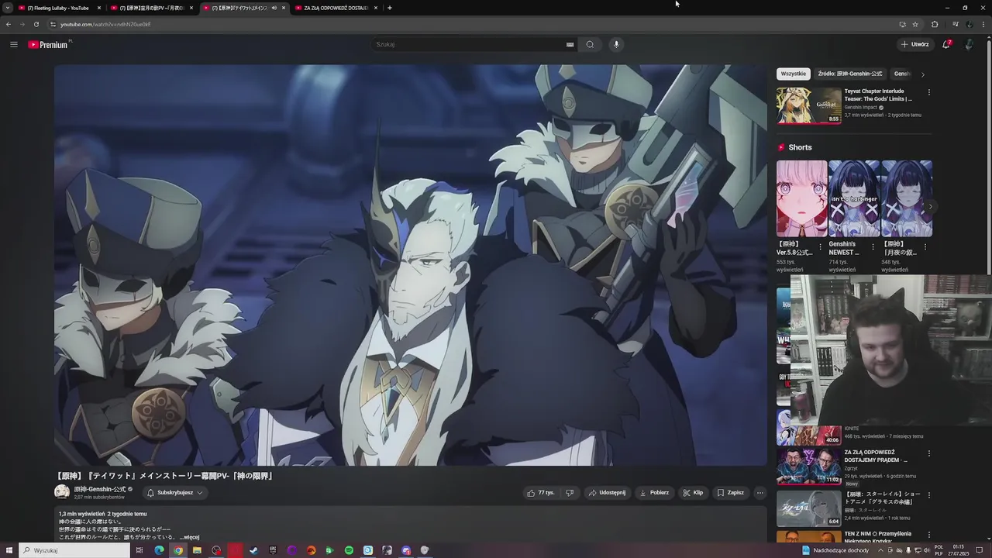Click the browser address bar URL
The width and height of the screenshot is (992, 558).
pos(105,24)
